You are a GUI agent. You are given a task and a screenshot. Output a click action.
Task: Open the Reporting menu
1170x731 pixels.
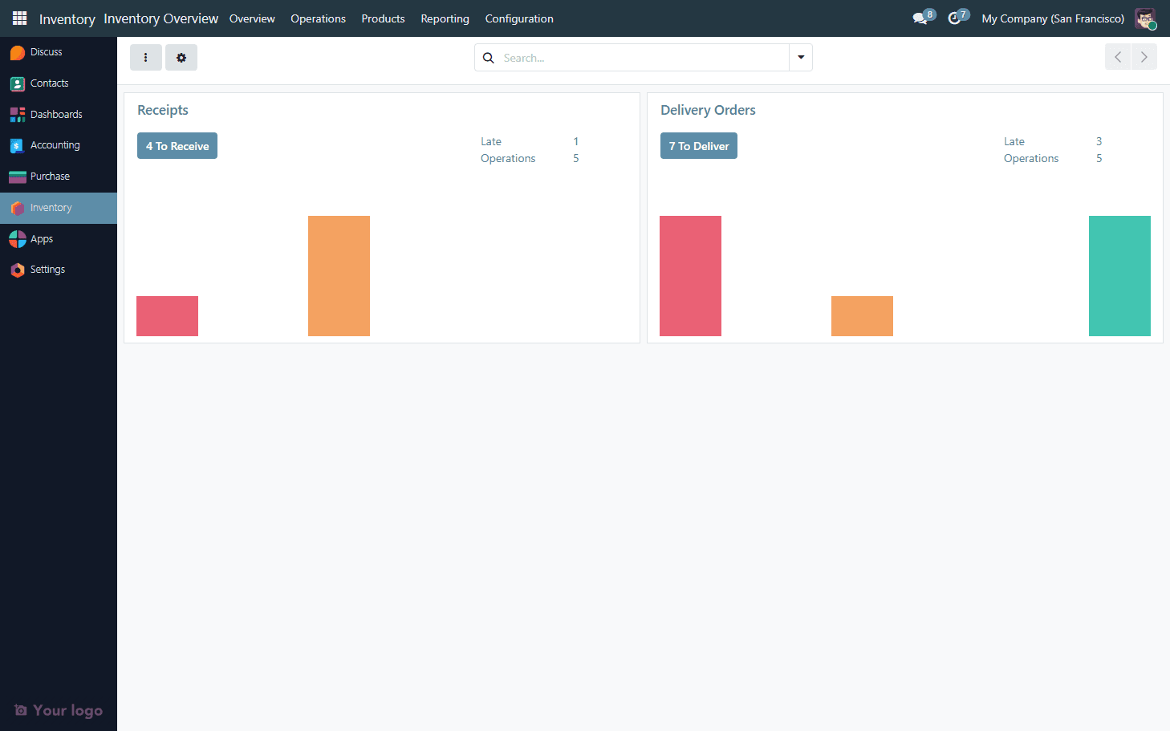[x=445, y=18]
